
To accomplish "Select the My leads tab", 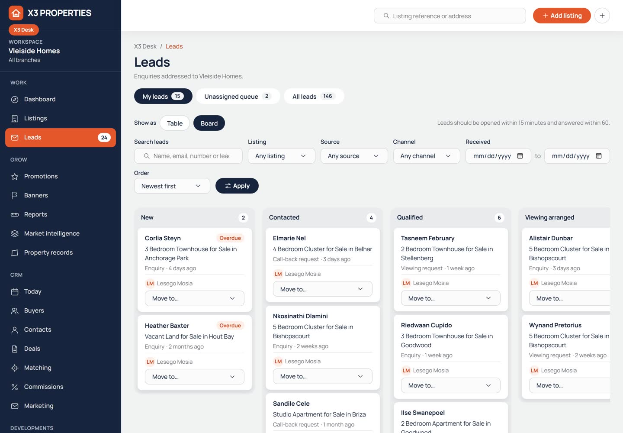I will click(163, 96).
